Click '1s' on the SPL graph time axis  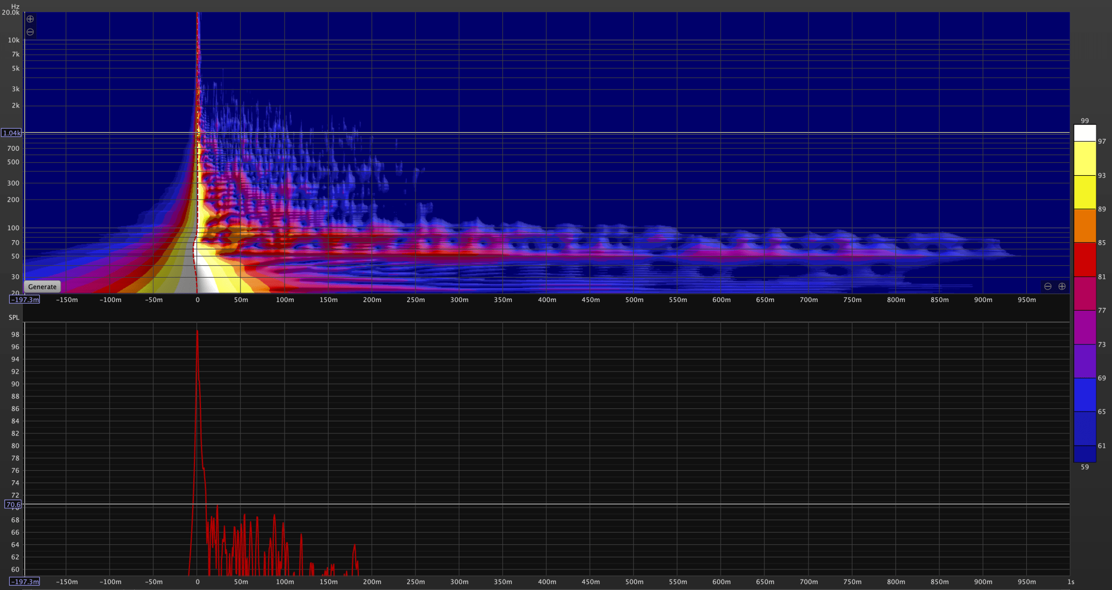1071,582
